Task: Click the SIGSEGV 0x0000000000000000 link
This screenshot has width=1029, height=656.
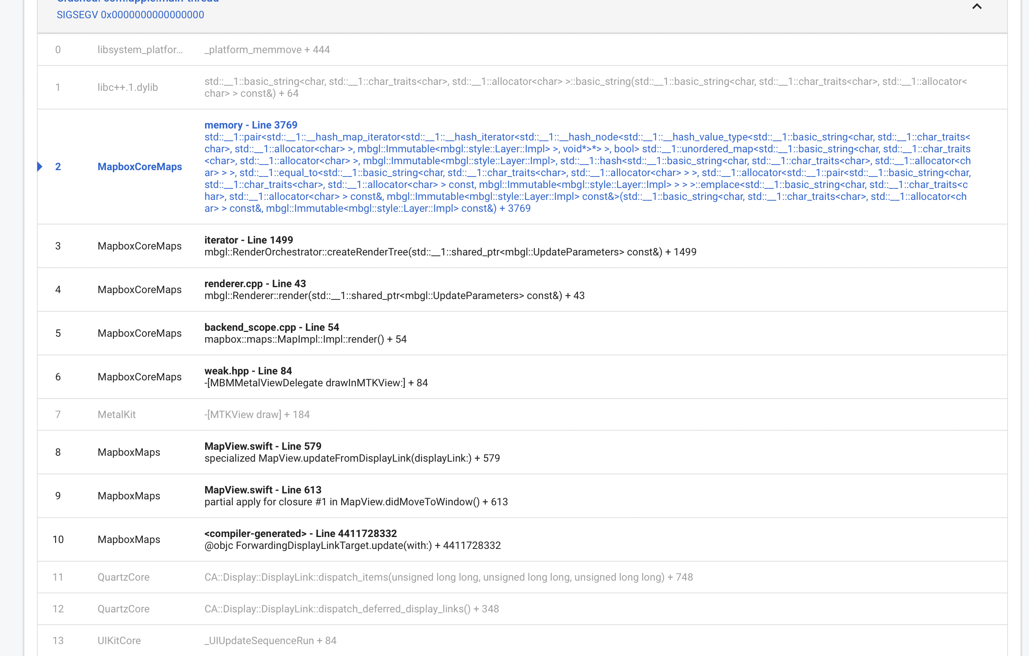Action: pyautogui.click(x=131, y=15)
